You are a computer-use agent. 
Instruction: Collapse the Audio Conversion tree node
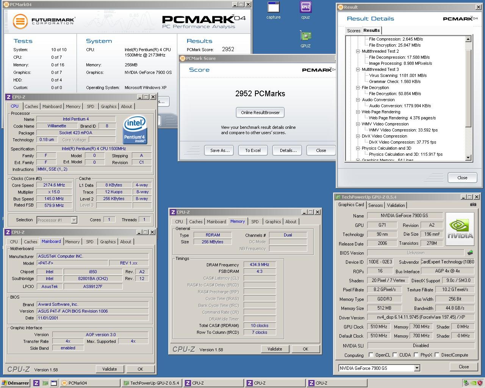click(x=358, y=100)
